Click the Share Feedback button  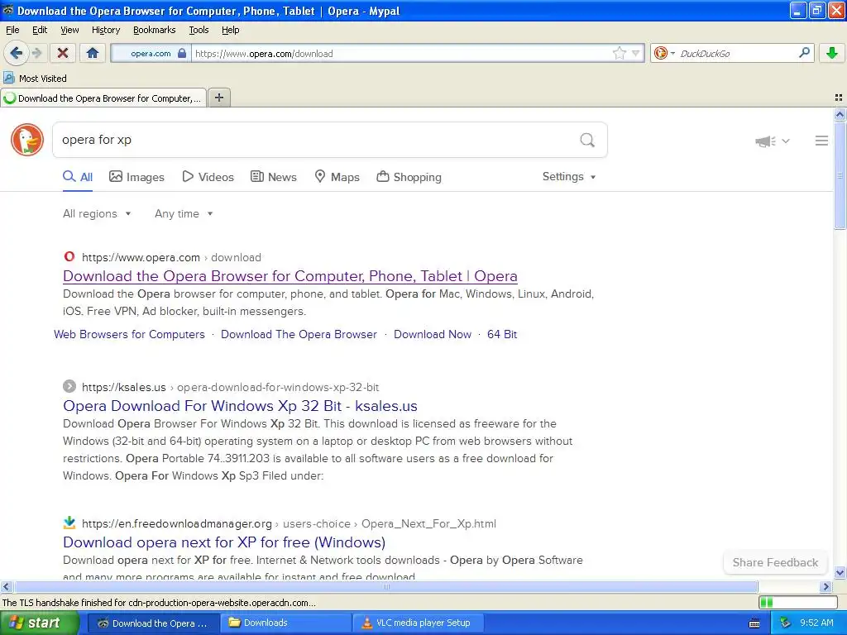pos(775,562)
